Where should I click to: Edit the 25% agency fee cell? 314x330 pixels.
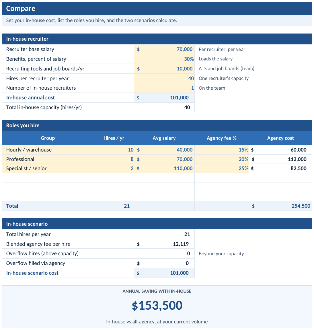click(222, 168)
